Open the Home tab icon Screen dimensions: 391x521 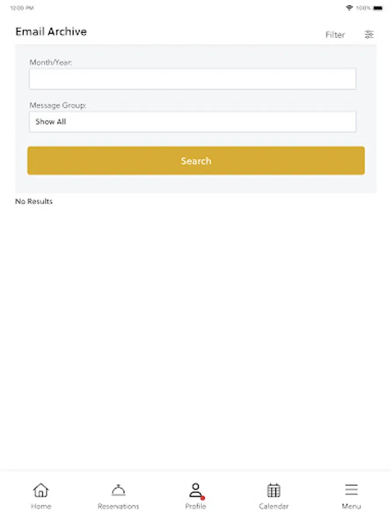click(41, 490)
